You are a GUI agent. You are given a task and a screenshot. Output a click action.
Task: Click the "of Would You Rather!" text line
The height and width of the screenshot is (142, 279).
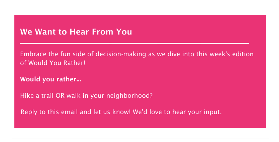tap(53, 63)
